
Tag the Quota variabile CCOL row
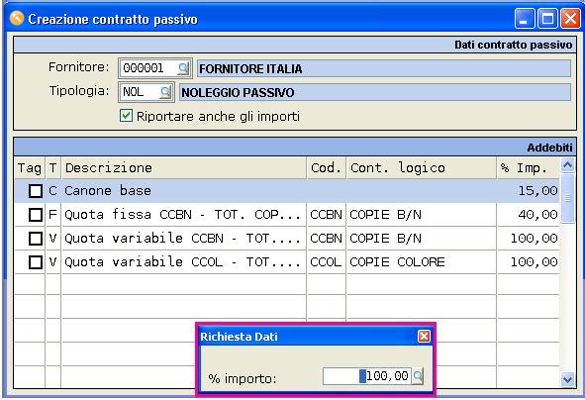(36, 262)
